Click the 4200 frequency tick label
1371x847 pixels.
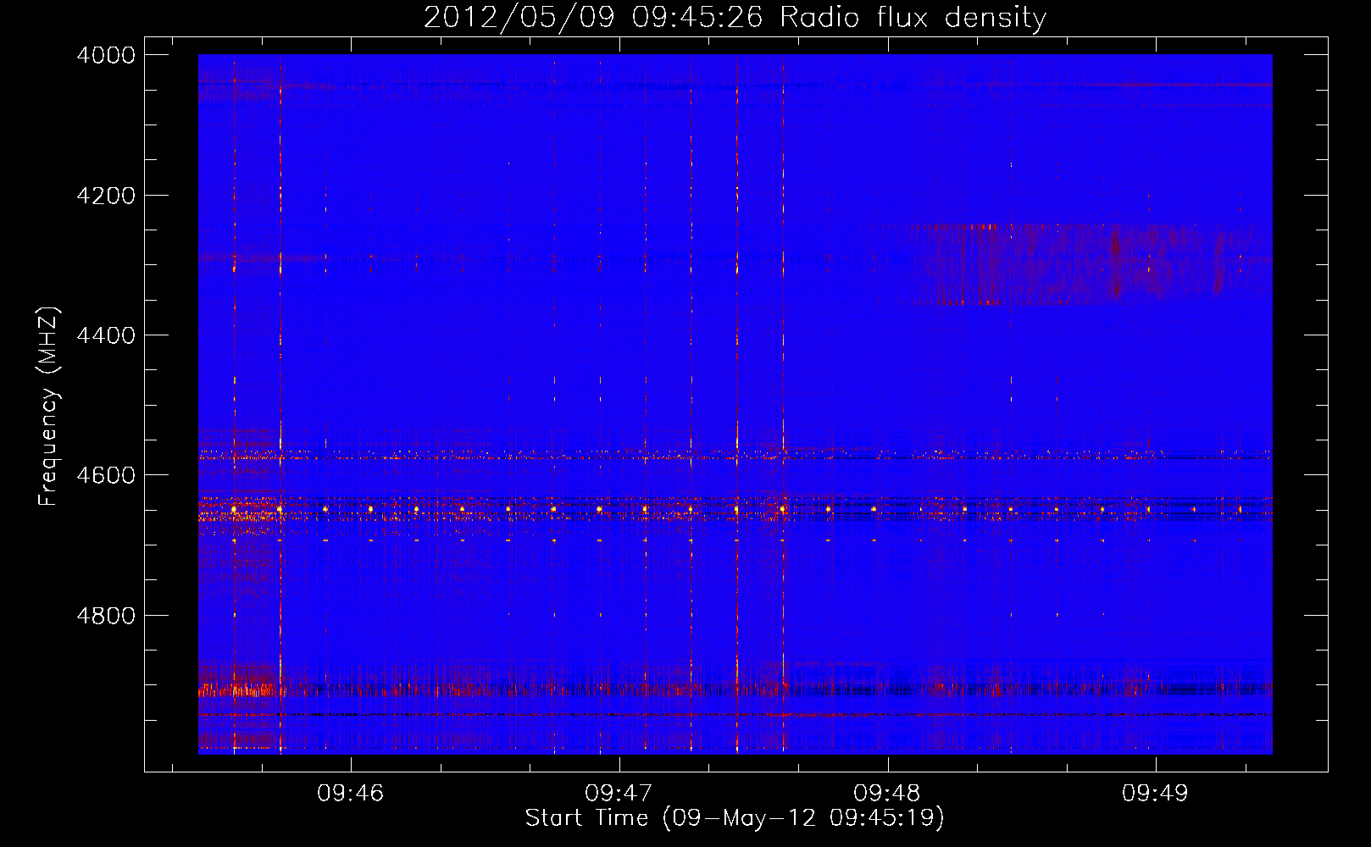pyautogui.click(x=106, y=196)
